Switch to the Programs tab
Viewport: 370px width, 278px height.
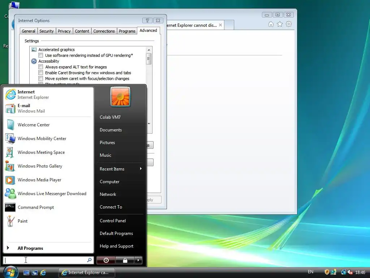[127, 31]
